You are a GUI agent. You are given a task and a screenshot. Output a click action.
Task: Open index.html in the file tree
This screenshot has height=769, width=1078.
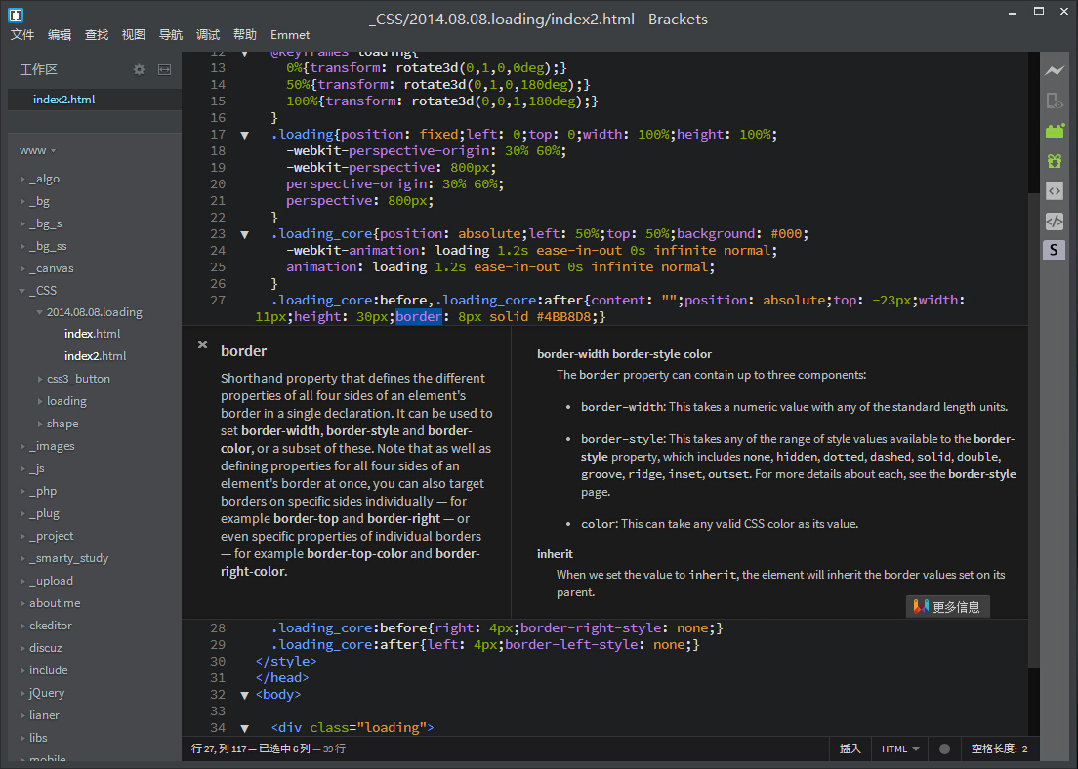point(93,334)
